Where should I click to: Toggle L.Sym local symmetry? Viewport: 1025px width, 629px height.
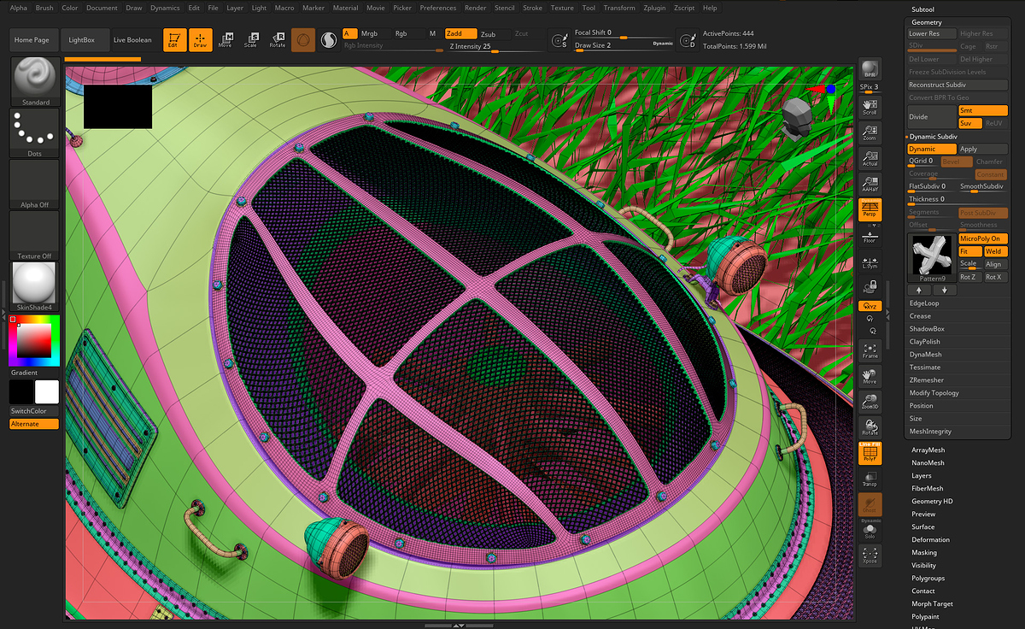(x=870, y=262)
